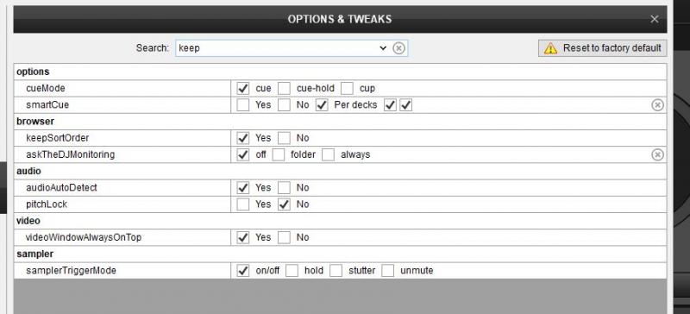690x314 pixels.
Task: Reset to factory default
Action: point(602,48)
